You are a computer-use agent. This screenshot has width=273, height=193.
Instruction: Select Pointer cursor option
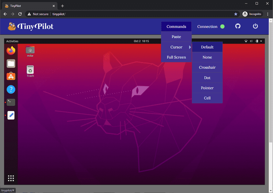point(207,88)
